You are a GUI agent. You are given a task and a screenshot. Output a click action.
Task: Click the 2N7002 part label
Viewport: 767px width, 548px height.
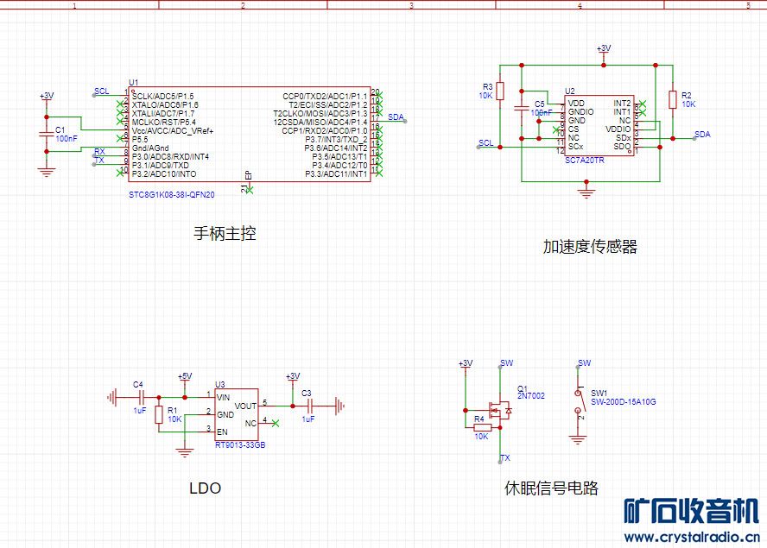point(530,396)
